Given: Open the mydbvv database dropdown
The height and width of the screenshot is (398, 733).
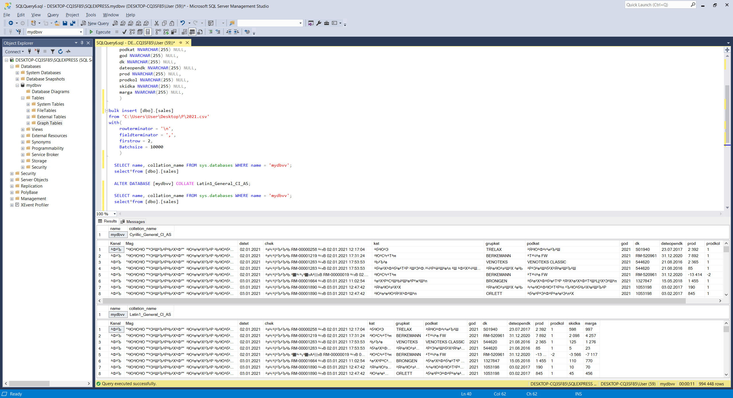Looking at the screenshot, I should click(81, 32).
